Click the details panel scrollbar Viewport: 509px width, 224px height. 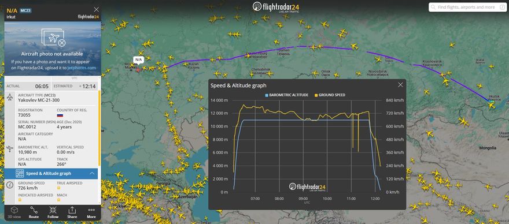tap(99, 130)
